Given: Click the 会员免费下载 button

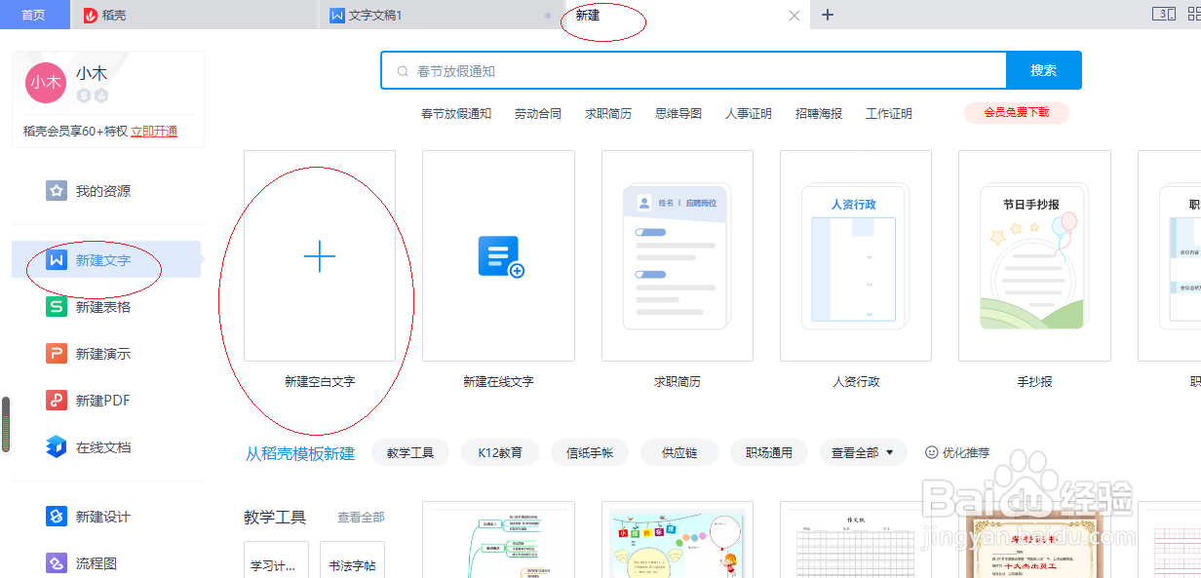Looking at the screenshot, I should tap(1017, 113).
